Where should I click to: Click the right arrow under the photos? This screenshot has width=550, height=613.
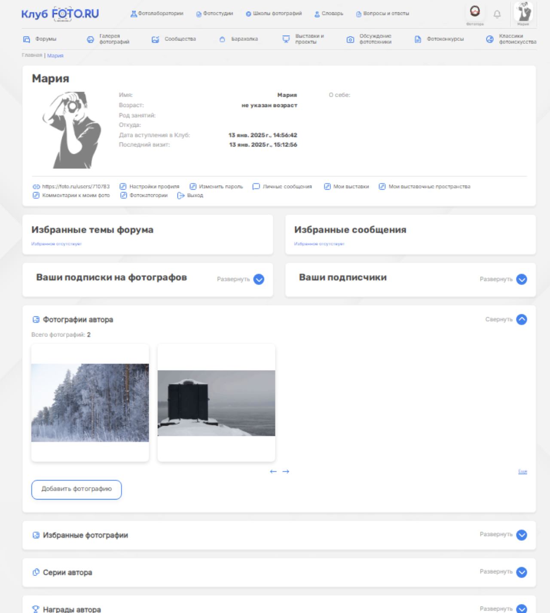286,472
